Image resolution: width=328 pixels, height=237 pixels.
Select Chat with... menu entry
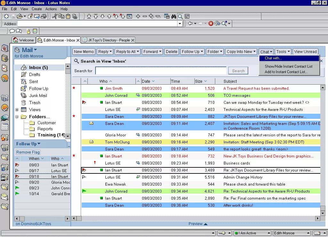click(289, 58)
